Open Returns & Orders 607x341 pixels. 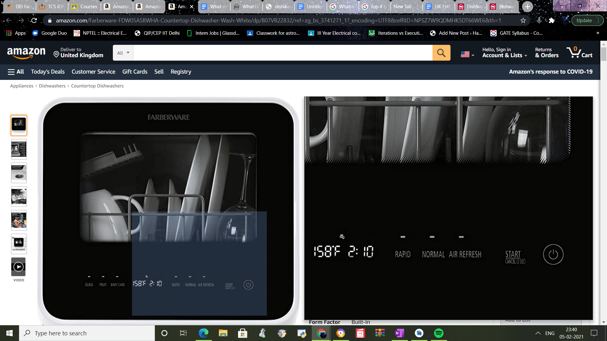click(547, 52)
